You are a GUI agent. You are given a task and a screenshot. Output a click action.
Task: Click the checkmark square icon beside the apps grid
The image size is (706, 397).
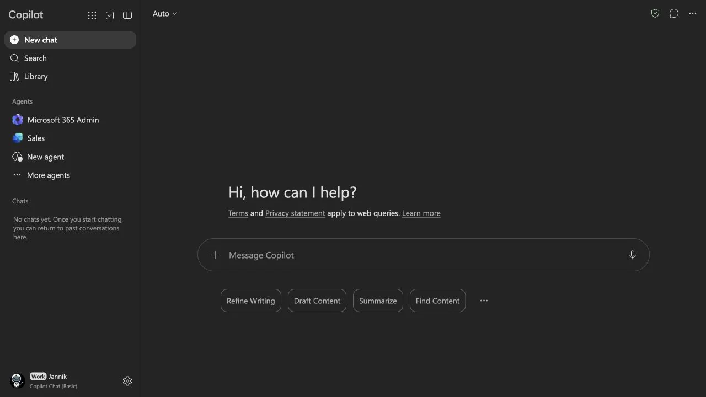[110, 15]
